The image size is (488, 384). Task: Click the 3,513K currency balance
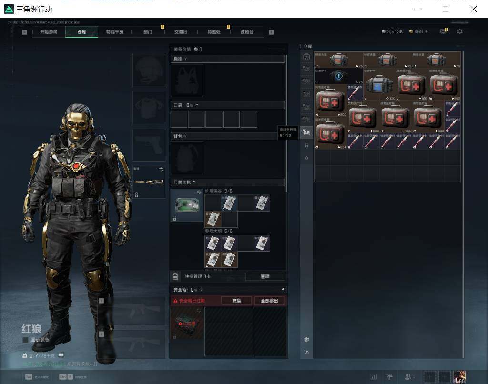coord(392,31)
